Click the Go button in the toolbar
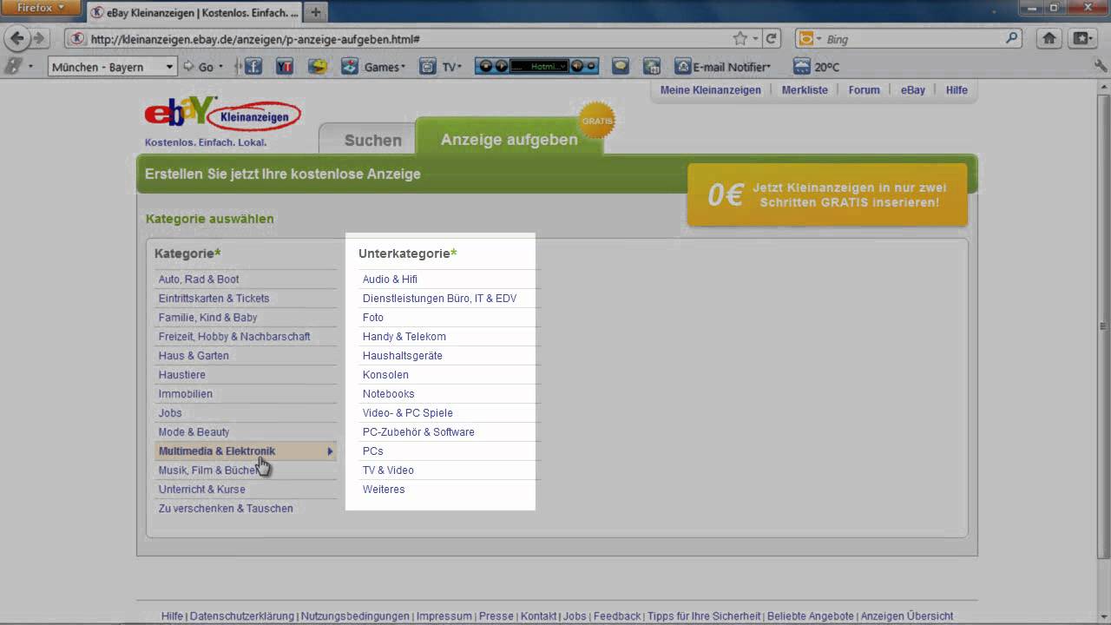This screenshot has height=625, width=1111. point(198,67)
